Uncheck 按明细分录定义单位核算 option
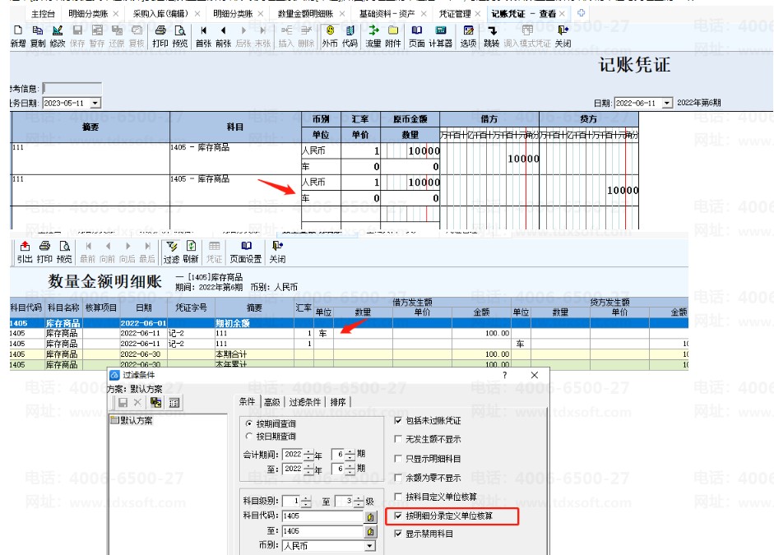This screenshot has height=555, width=774. tap(398, 516)
